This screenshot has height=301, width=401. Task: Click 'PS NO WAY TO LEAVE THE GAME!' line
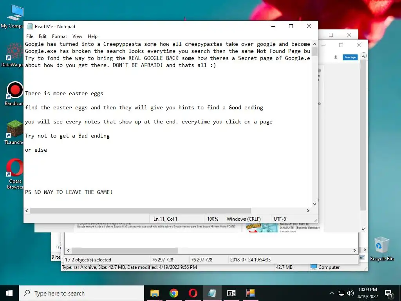click(69, 192)
